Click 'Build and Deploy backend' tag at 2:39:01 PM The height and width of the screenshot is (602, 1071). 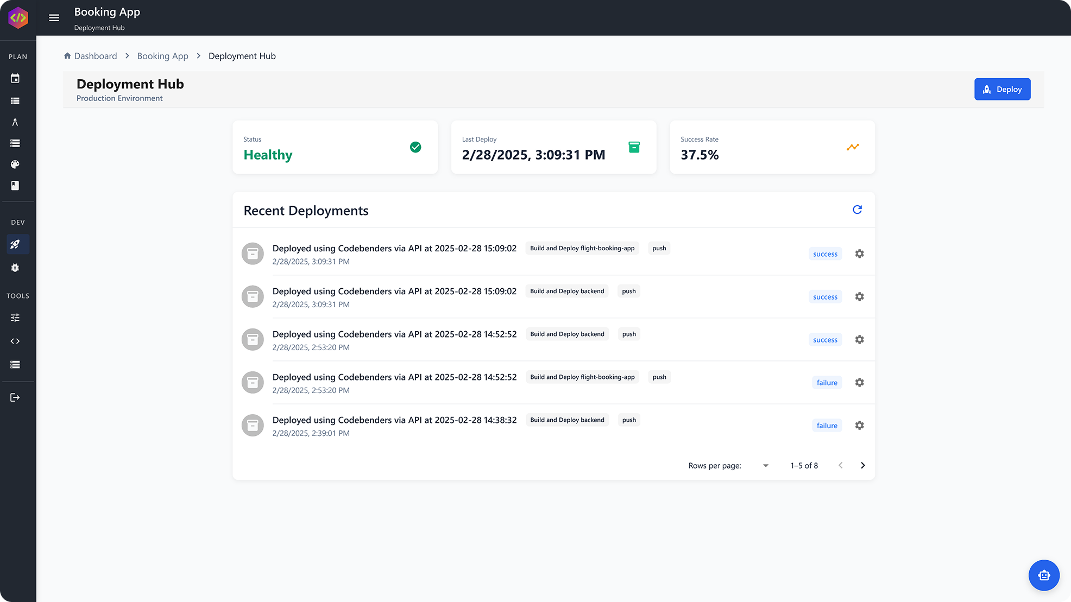pos(567,420)
